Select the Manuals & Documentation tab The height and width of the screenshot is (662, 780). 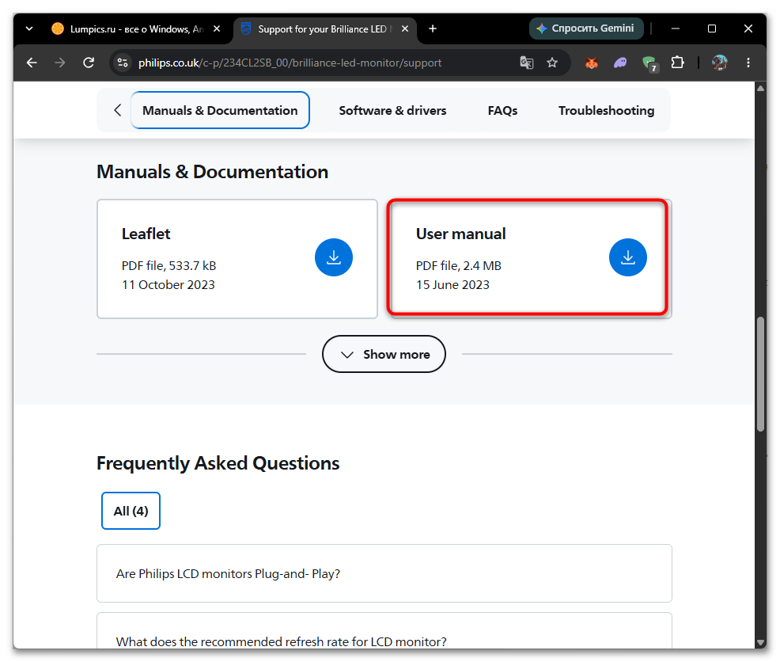(x=221, y=110)
